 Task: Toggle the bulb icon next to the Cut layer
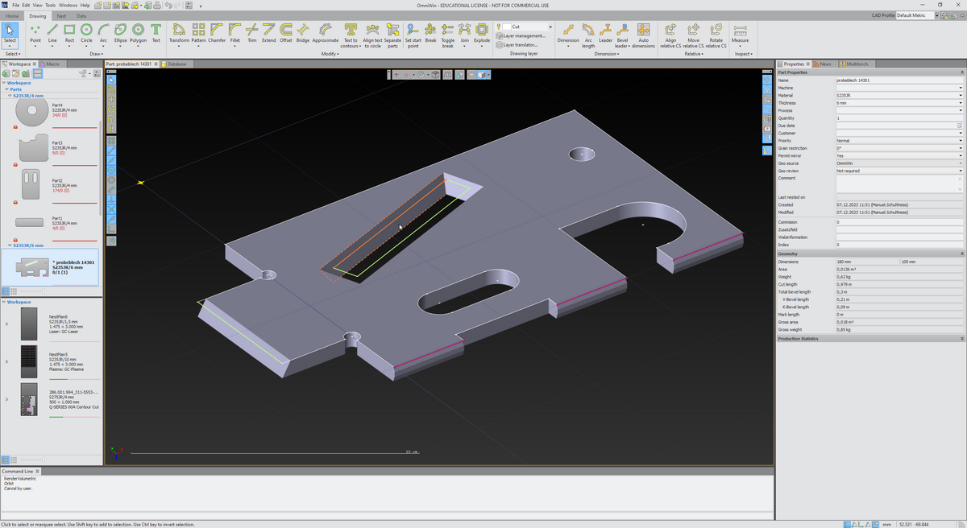coord(500,27)
